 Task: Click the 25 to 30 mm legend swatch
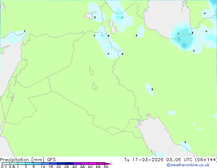click(69, 164)
